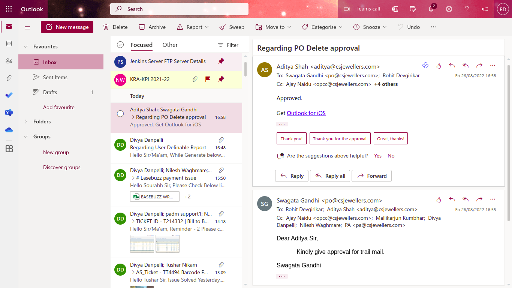Image resolution: width=512 pixels, height=288 pixels.
Task: Reply all icon on Aditya Shah's message
Action: tap(466, 66)
